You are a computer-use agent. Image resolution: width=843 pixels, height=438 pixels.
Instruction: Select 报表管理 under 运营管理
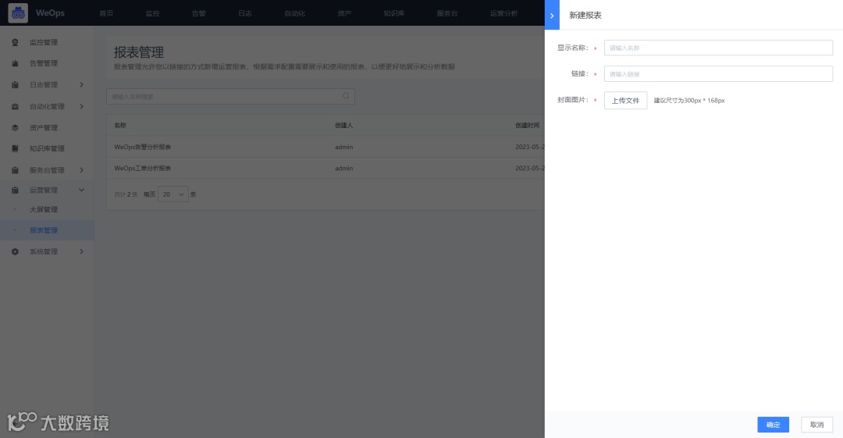pos(47,230)
